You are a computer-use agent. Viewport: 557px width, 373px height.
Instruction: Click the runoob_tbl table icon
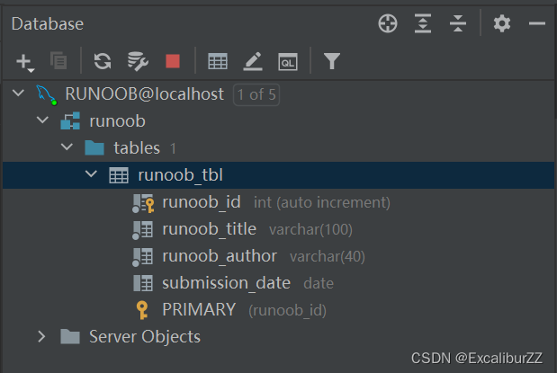coord(119,175)
